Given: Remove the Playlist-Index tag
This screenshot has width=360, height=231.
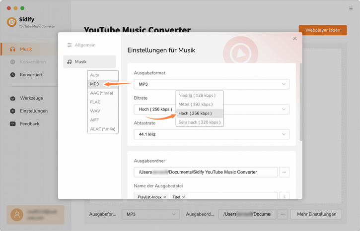Looking at the screenshot, I should tap(165, 197).
